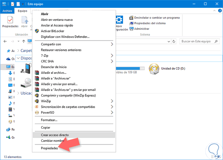Choose Propiedades in the context menu
Image resolution: width=223 pixels, height=160 pixels.
49,148
